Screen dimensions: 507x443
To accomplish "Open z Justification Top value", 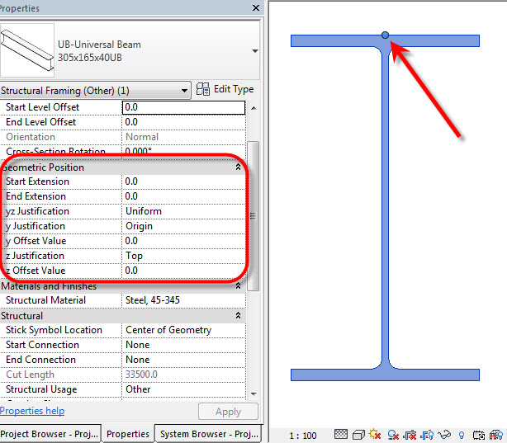I will point(183,256).
